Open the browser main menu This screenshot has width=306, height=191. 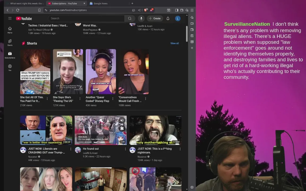point(192,10)
